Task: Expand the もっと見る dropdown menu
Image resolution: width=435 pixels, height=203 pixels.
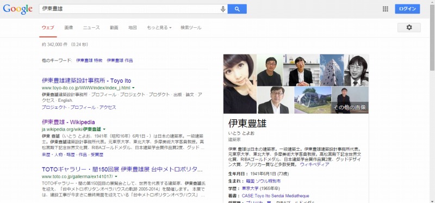Action: (159, 28)
